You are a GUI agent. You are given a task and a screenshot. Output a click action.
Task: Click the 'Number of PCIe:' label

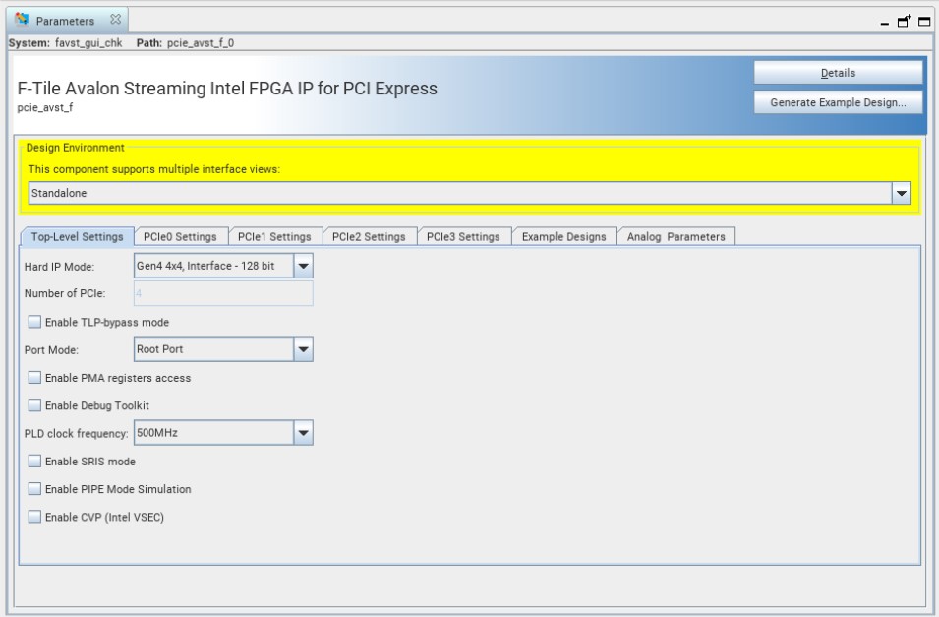(x=65, y=294)
